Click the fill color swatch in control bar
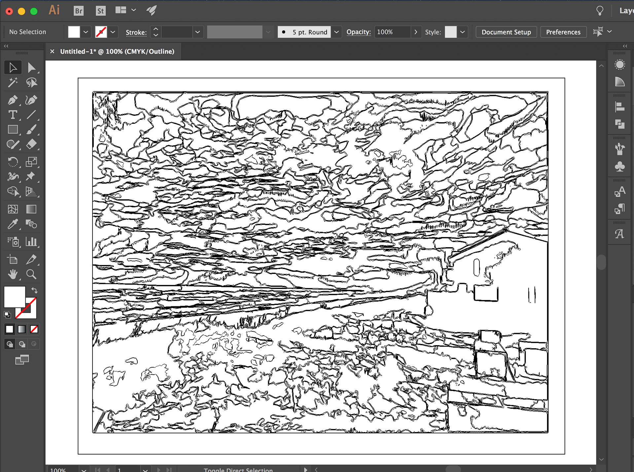Viewport: 634px width, 472px height. point(74,32)
